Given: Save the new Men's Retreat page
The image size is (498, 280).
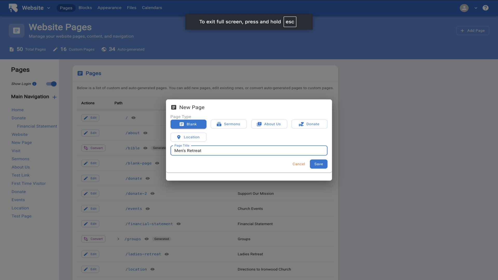Looking at the screenshot, I should (x=318, y=164).
